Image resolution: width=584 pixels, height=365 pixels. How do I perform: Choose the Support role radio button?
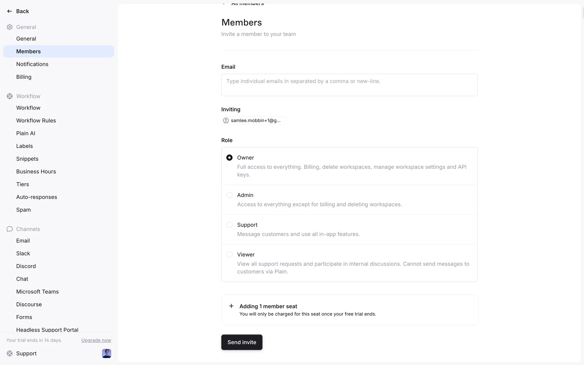tap(229, 225)
